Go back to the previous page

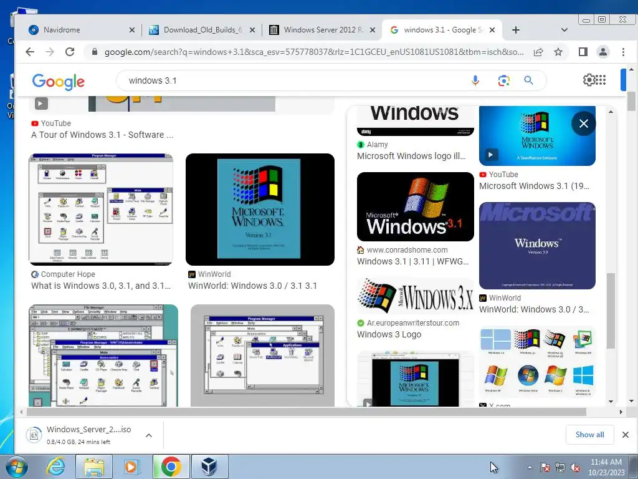(30, 52)
